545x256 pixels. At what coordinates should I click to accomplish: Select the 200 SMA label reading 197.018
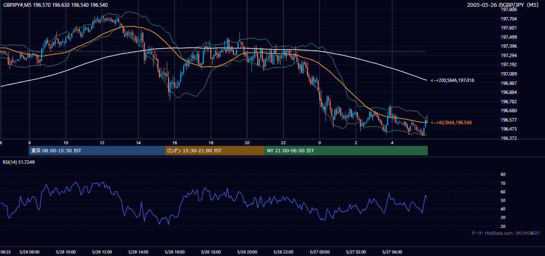point(452,80)
